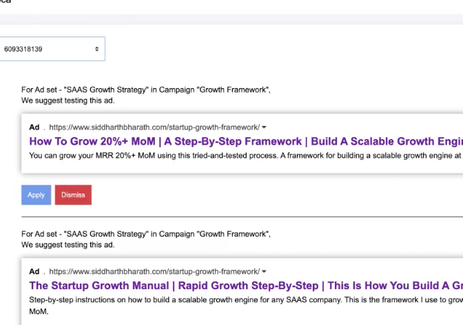This screenshot has height=325, width=463.
Task: Click first 'We suggest testing this ad' line
Action: coord(68,101)
